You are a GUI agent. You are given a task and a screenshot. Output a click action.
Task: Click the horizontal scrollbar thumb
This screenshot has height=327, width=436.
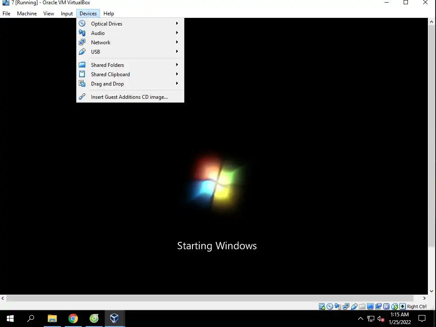coord(210,298)
